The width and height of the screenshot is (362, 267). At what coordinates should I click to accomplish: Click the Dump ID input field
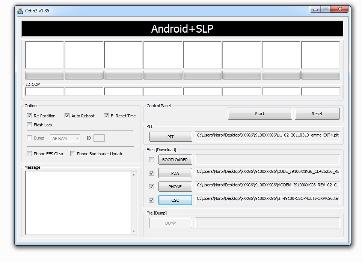pos(99,138)
